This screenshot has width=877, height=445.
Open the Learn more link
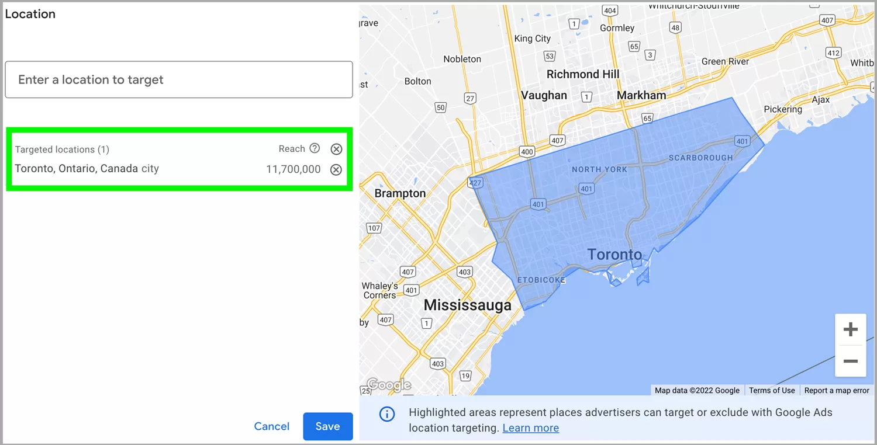[531, 428]
